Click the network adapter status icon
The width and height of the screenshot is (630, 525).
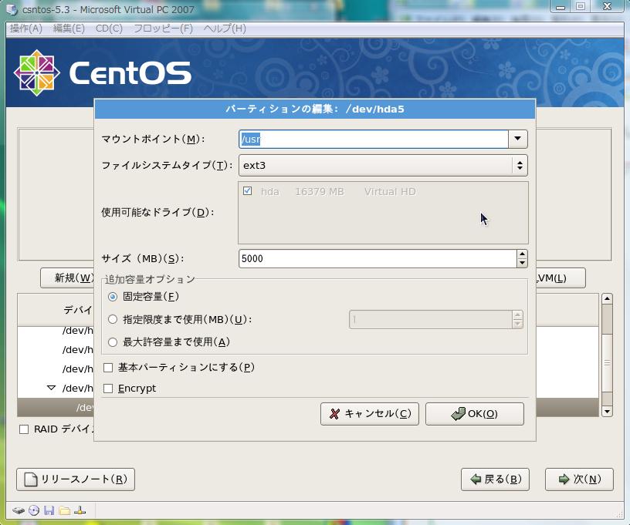click(80, 510)
